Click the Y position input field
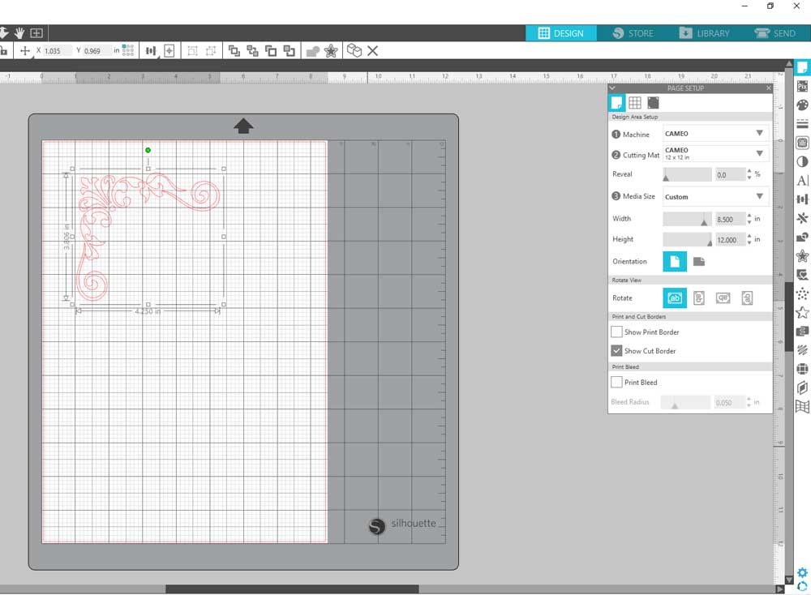The width and height of the screenshot is (811, 595). [x=97, y=50]
